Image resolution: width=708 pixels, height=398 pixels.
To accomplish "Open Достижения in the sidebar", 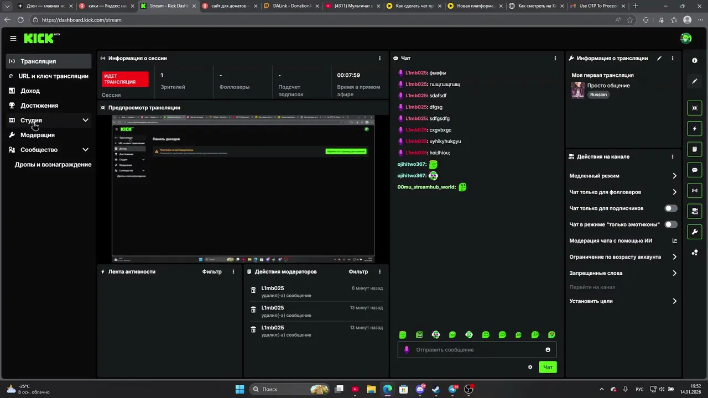I will pyautogui.click(x=49, y=106).
